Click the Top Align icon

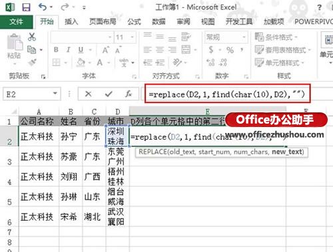pyautogui.click(x=147, y=35)
